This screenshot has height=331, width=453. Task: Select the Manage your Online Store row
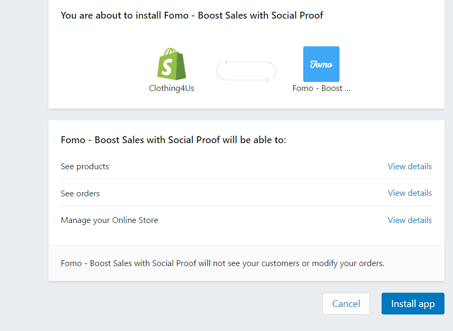(246, 220)
